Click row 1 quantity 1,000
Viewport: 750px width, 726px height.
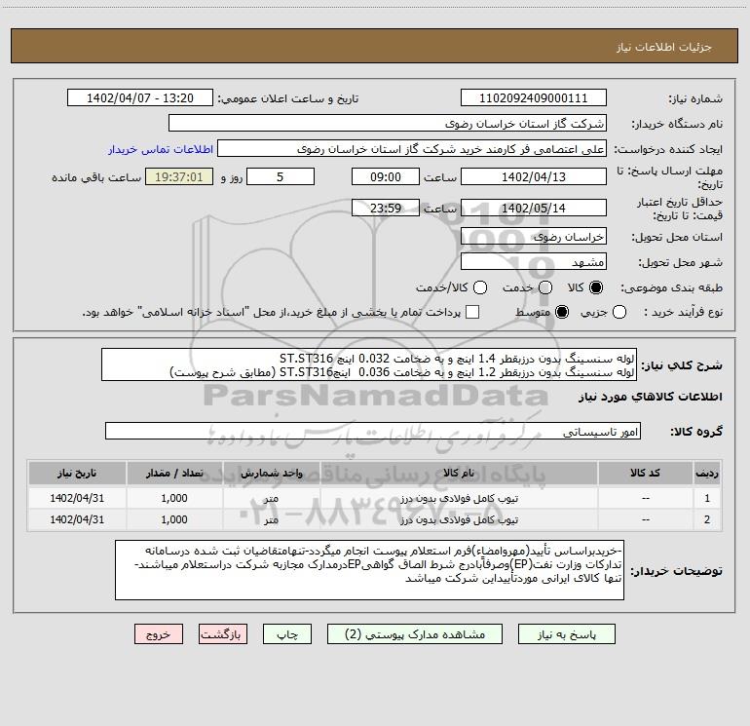[x=174, y=498]
